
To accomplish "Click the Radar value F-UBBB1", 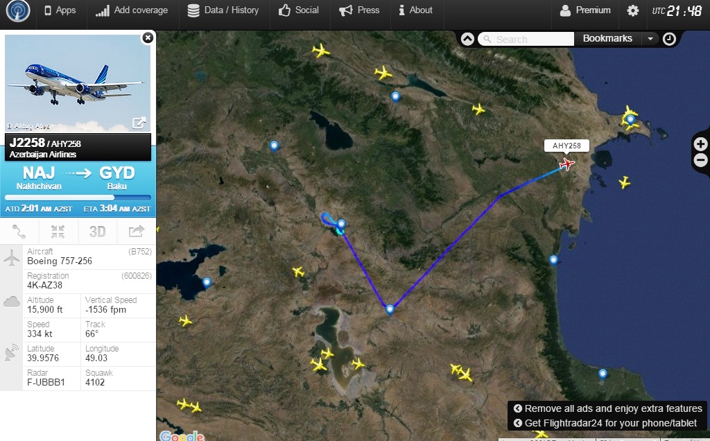I will [x=46, y=382].
